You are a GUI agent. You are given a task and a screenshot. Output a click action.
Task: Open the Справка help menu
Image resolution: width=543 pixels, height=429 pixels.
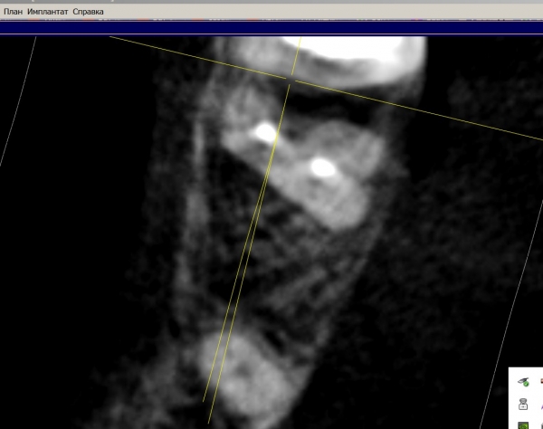[88, 11]
